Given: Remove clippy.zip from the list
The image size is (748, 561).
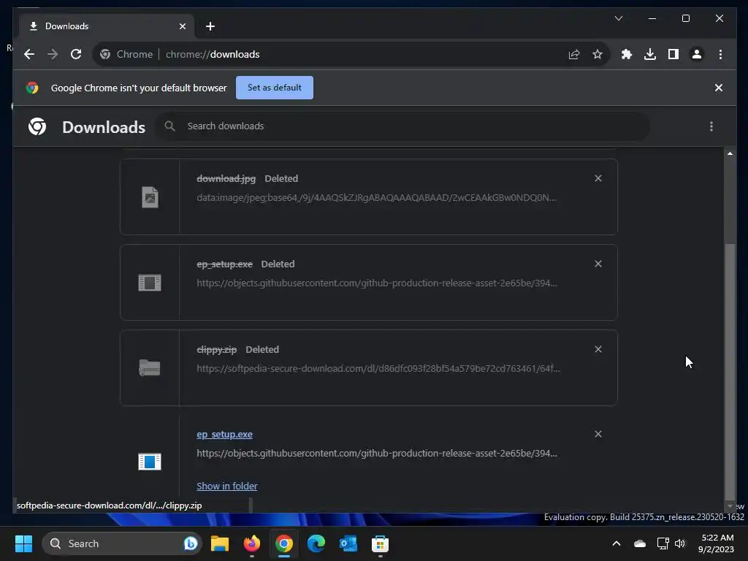Looking at the screenshot, I should point(598,349).
